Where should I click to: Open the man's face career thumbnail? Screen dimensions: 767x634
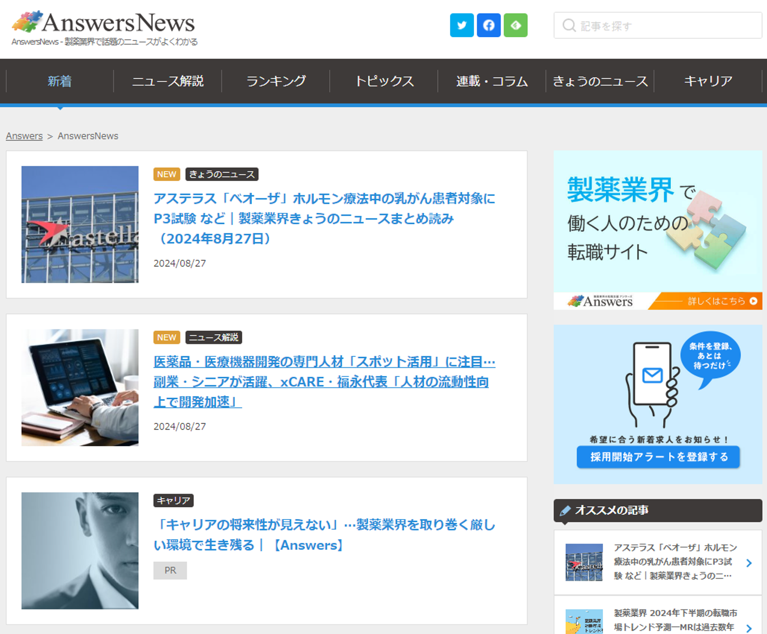[80, 550]
